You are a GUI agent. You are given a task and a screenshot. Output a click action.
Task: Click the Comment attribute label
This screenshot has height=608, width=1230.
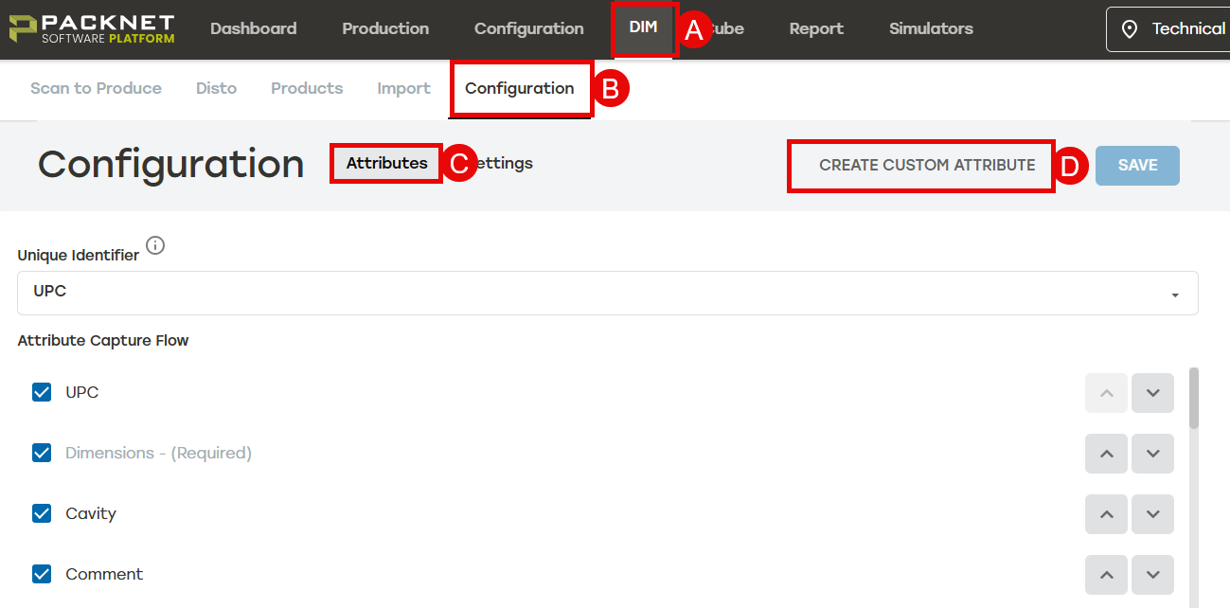pyautogui.click(x=104, y=574)
